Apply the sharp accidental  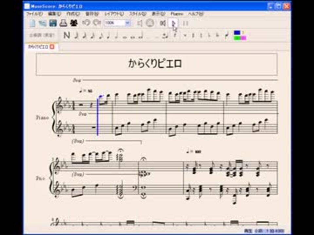[x=193, y=36]
